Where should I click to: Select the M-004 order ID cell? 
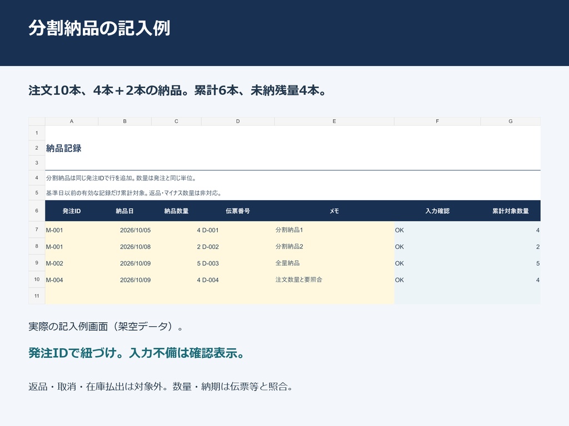tap(72, 280)
